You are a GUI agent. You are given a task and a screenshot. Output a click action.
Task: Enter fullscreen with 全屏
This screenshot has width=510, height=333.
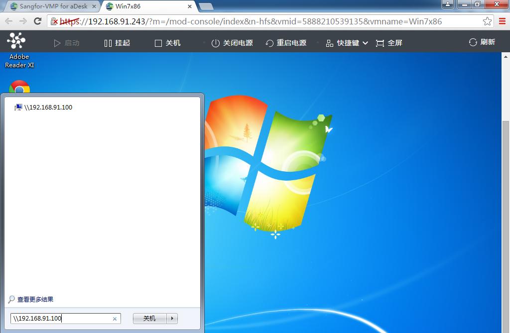389,43
